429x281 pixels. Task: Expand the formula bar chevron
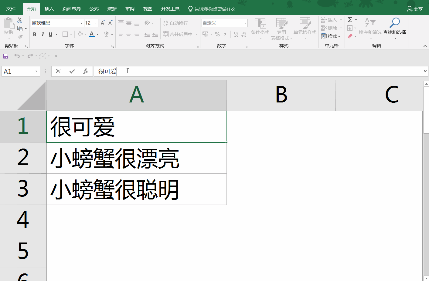pyautogui.click(x=425, y=71)
